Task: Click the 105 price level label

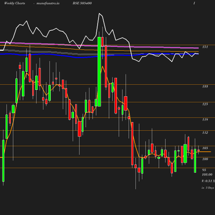Action: (x=205, y=148)
